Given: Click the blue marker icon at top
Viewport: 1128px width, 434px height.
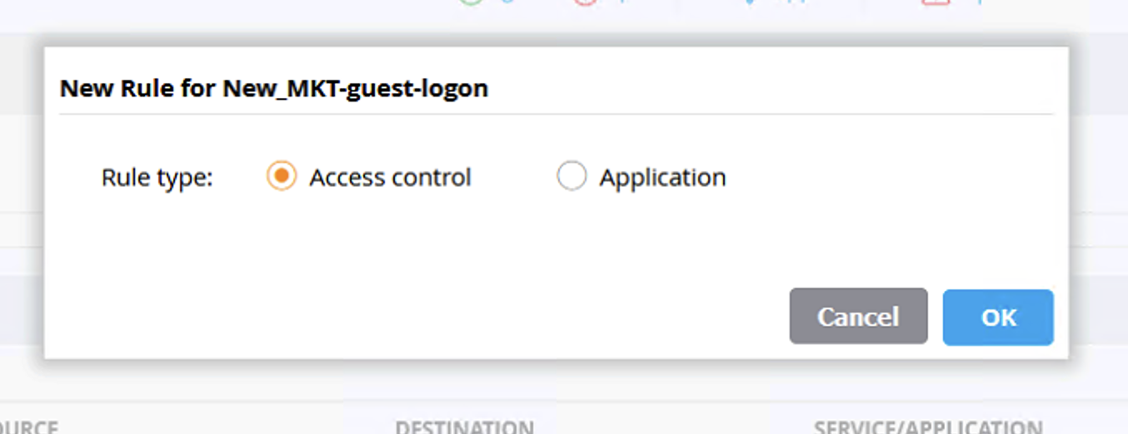Looking at the screenshot, I should [749, 2].
